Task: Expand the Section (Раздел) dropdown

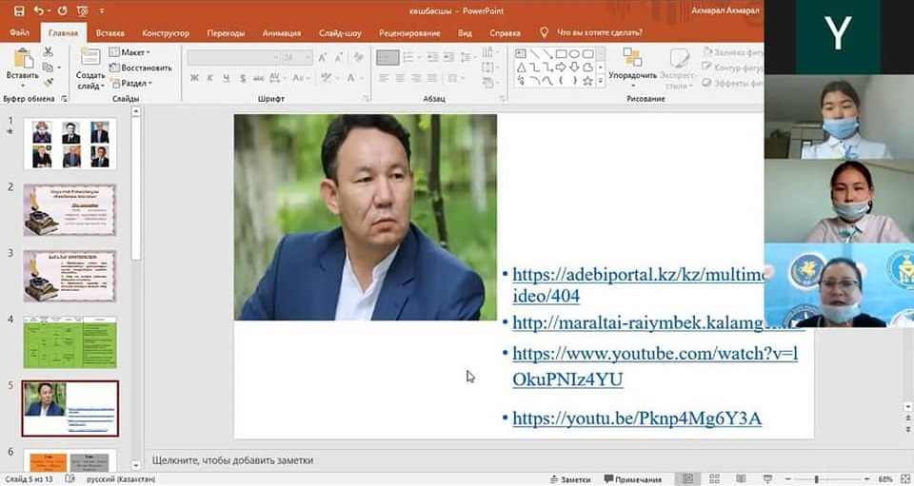Action: tap(134, 83)
